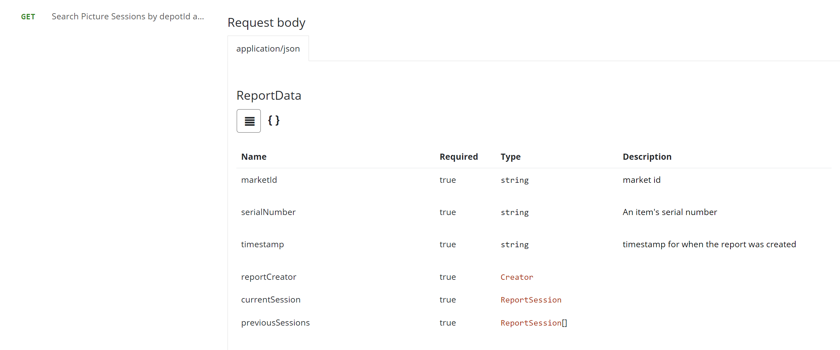Click the Required column header
This screenshot has height=350, width=840.
pyautogui.click(x=458, y=157)
